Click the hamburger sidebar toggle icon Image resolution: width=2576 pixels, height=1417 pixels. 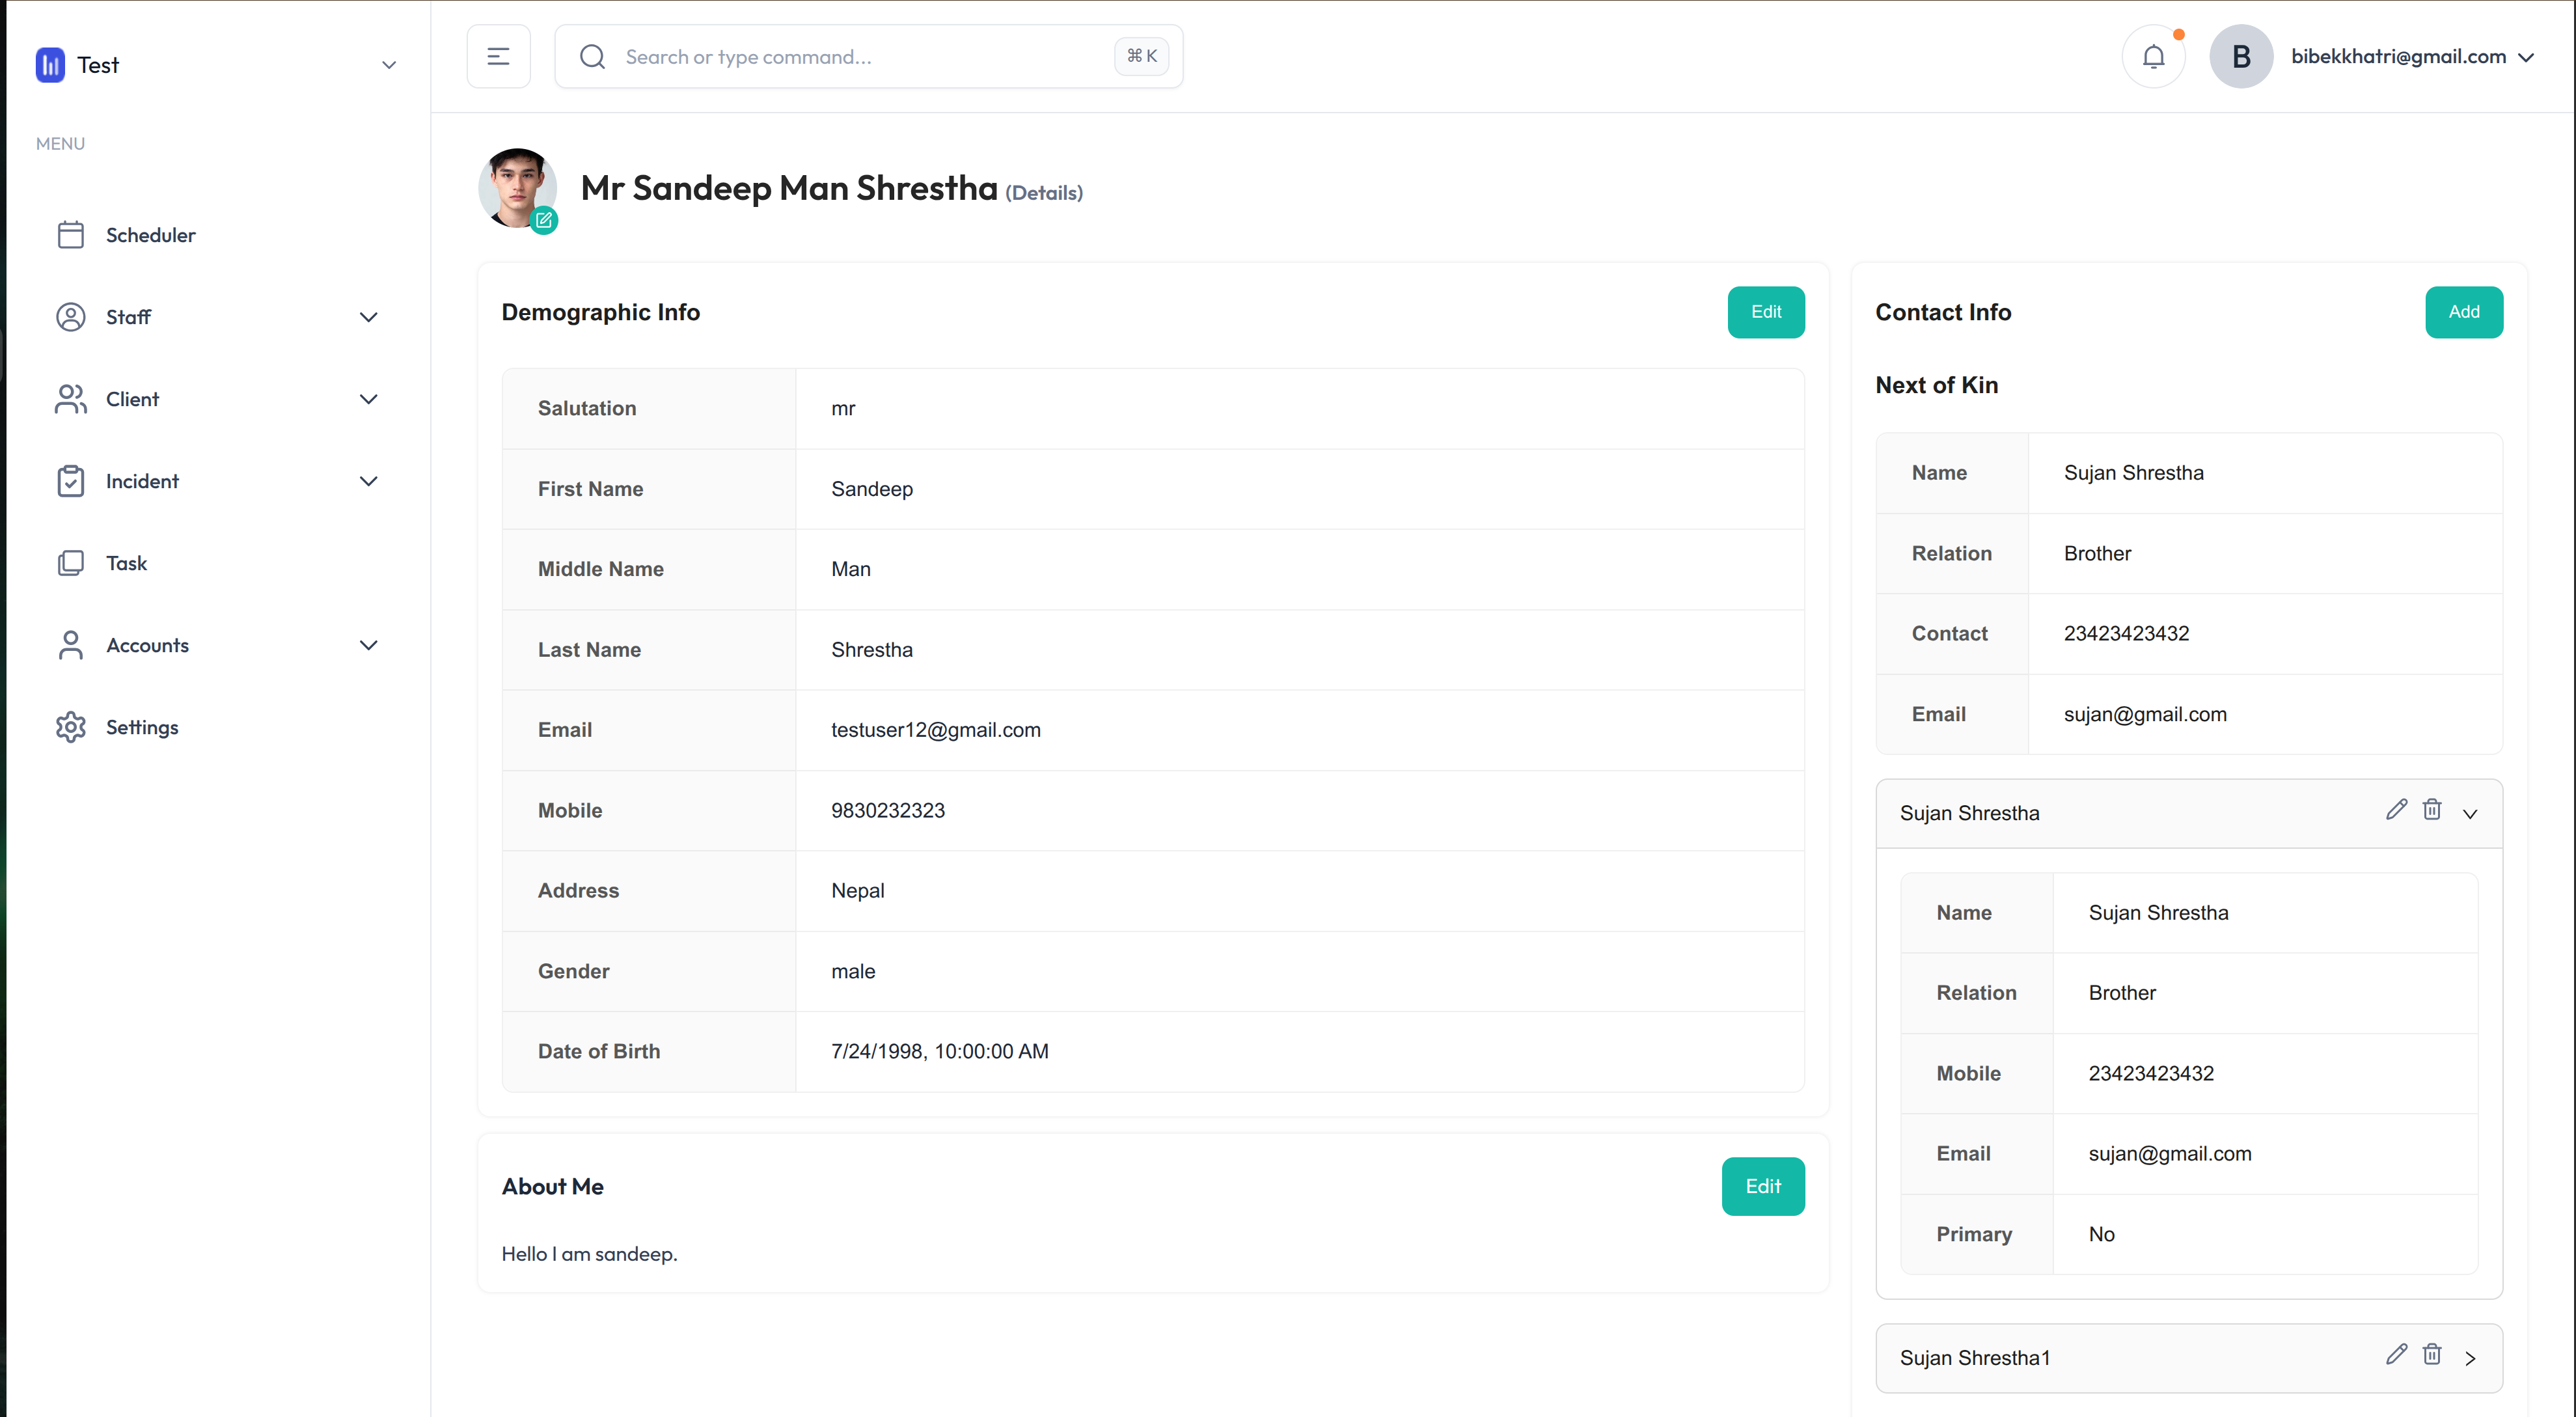click(x=498, y=57)
